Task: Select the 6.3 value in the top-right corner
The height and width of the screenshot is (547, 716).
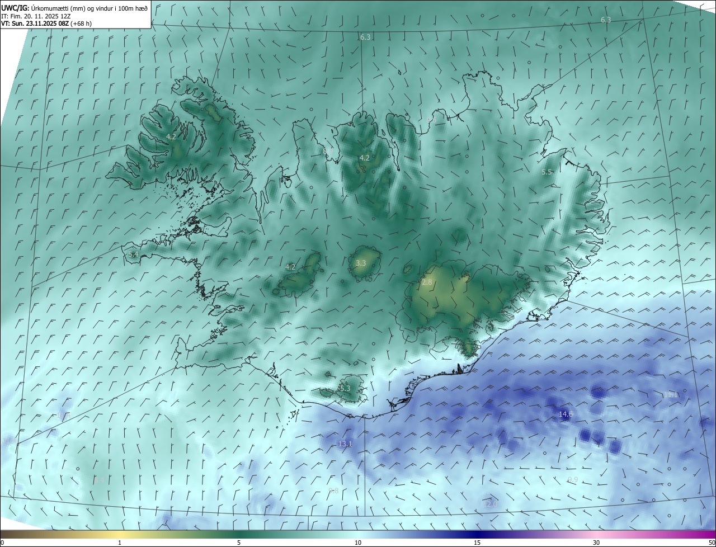Action: tap(606, 20)
